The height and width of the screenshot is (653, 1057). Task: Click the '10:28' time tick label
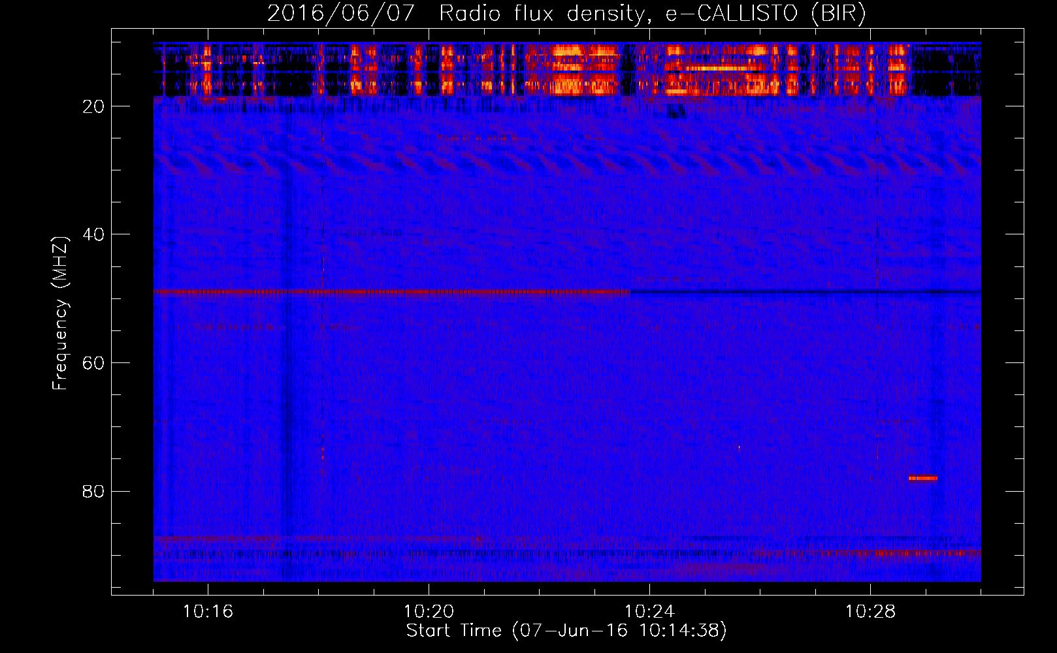(x=870, y=612)
